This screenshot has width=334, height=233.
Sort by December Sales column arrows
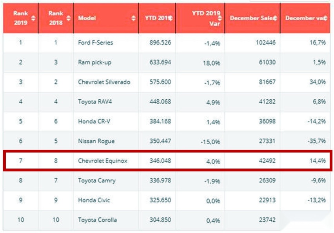tap(275, 18)
